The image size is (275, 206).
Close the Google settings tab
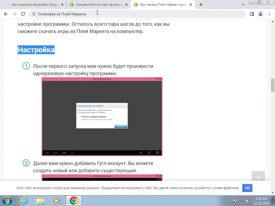pos(62,5)
